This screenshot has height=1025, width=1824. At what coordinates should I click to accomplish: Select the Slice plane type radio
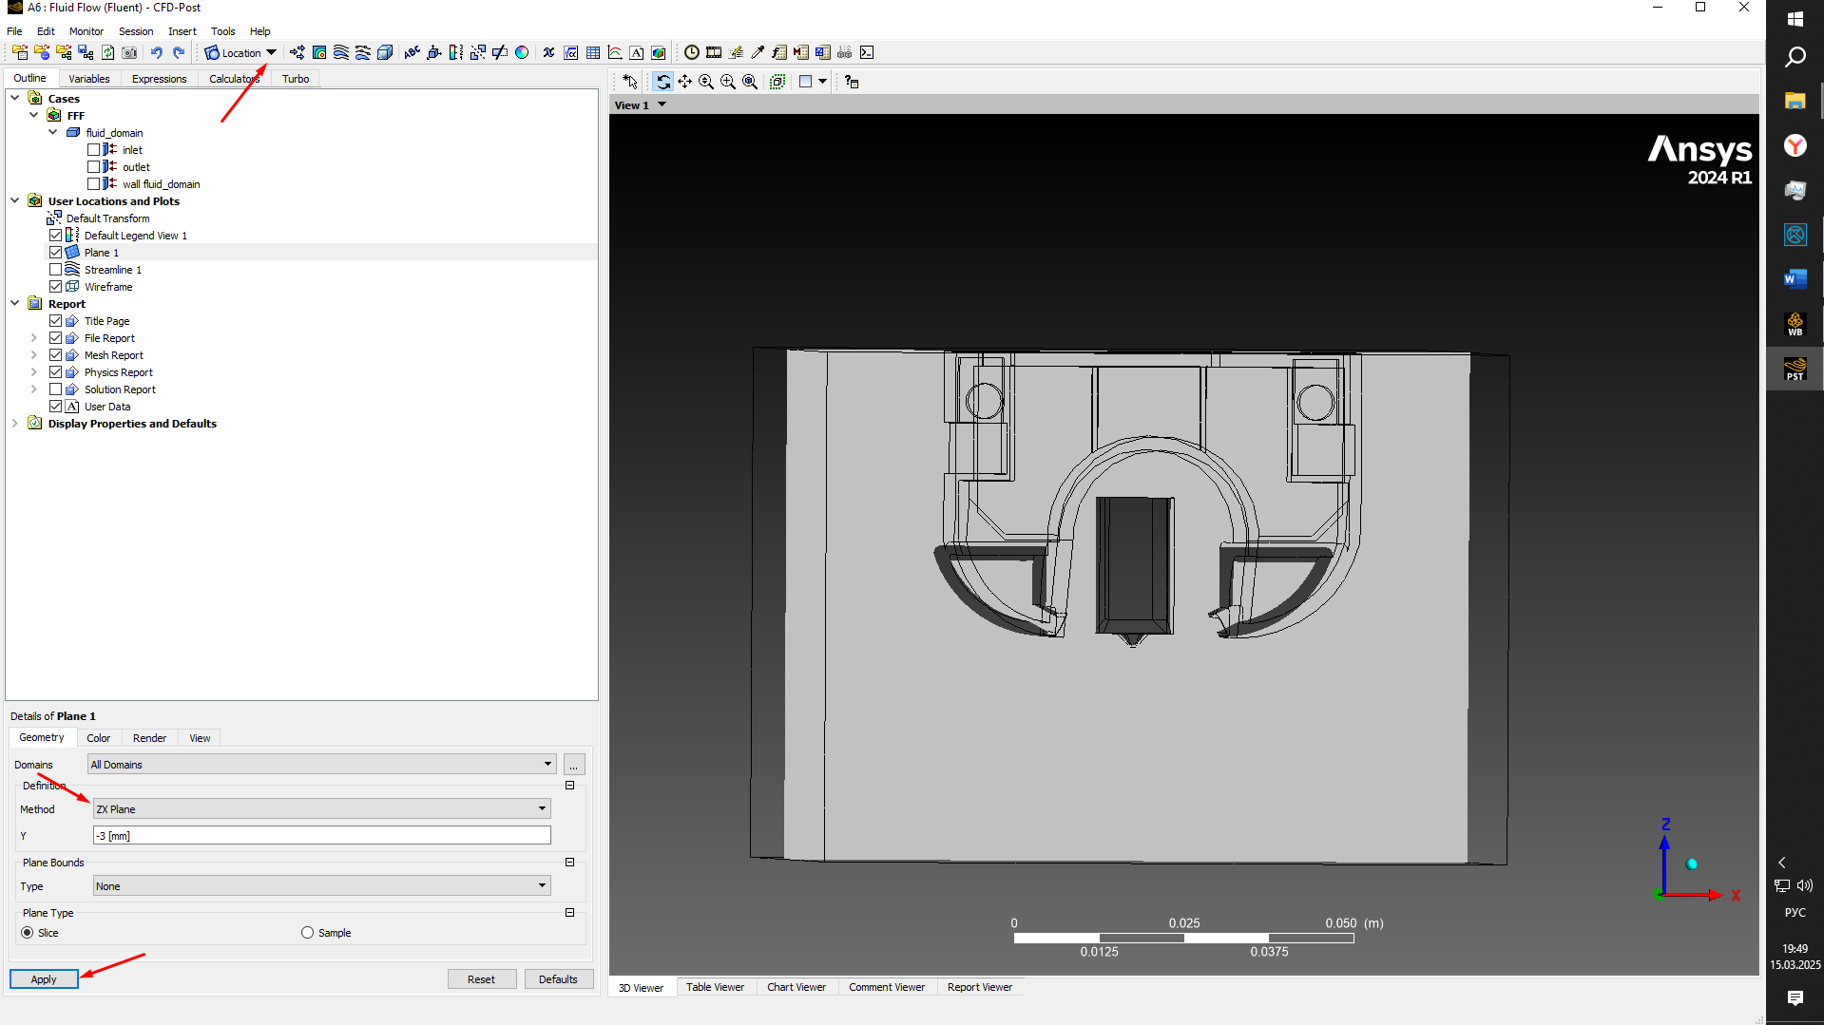(27, 933)
